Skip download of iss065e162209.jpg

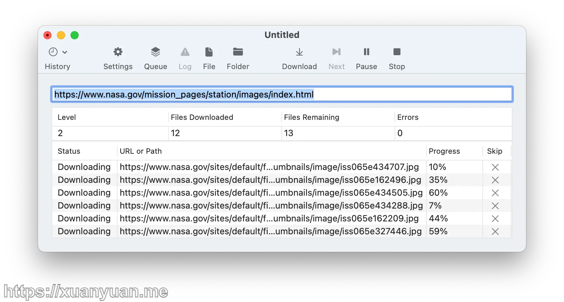[x=495, y=219]
